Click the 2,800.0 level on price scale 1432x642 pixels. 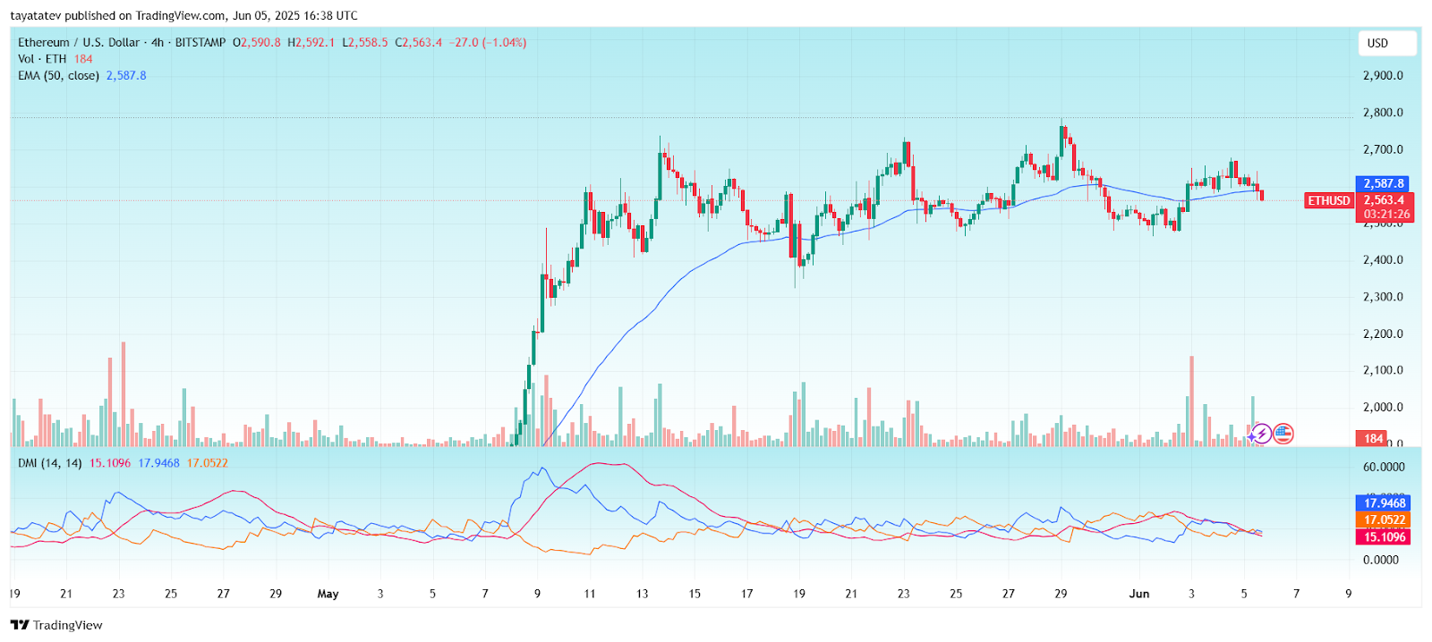(1383, 113)
